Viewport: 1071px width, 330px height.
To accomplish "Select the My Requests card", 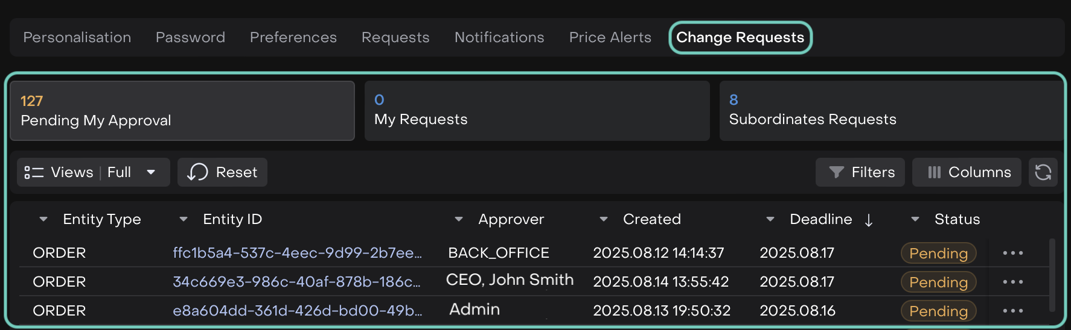I will [537, 111].
